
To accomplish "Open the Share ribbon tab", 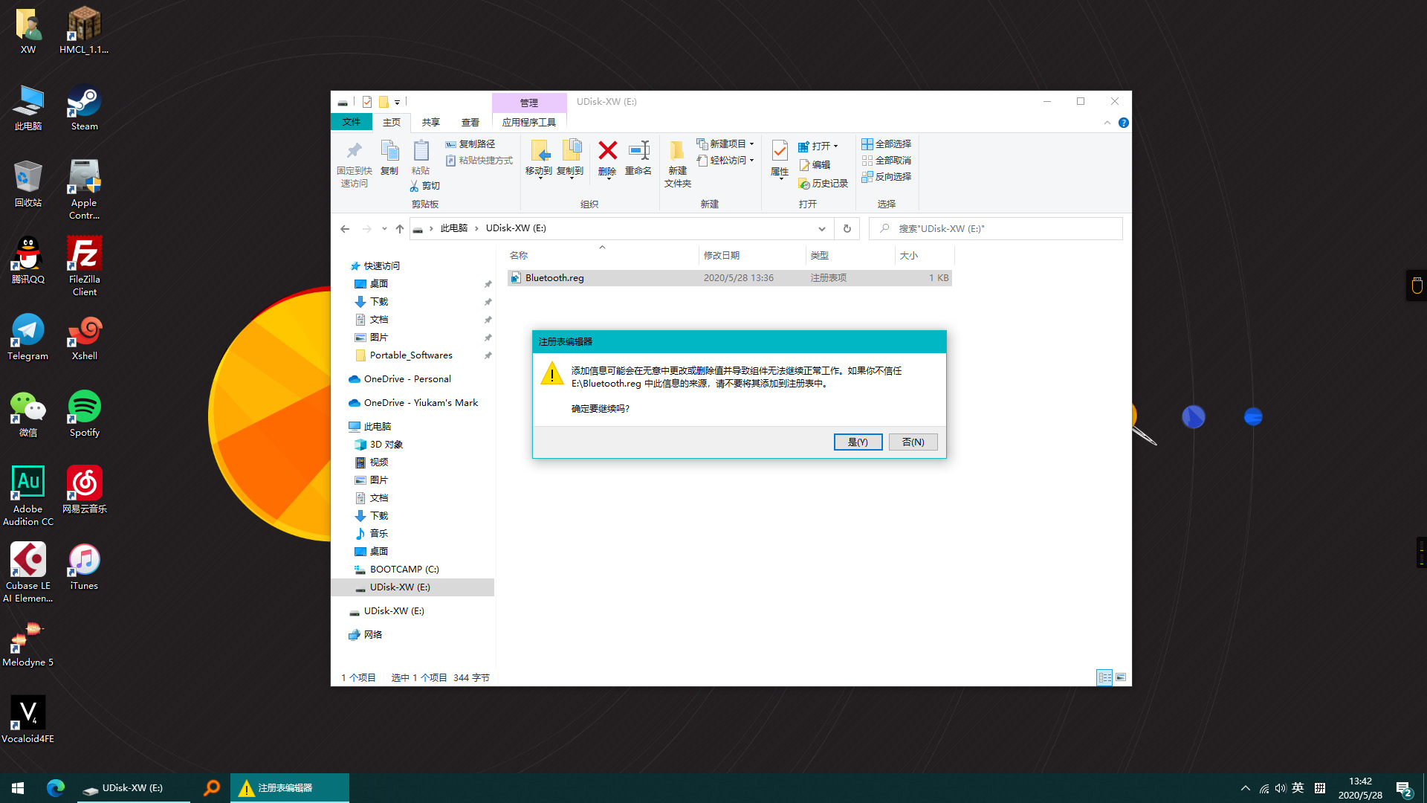I will (x=430, y=123).
